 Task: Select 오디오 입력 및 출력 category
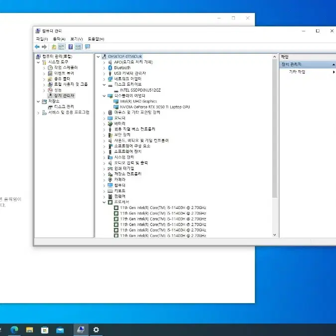pyautogui.click(x=131, y=163)
